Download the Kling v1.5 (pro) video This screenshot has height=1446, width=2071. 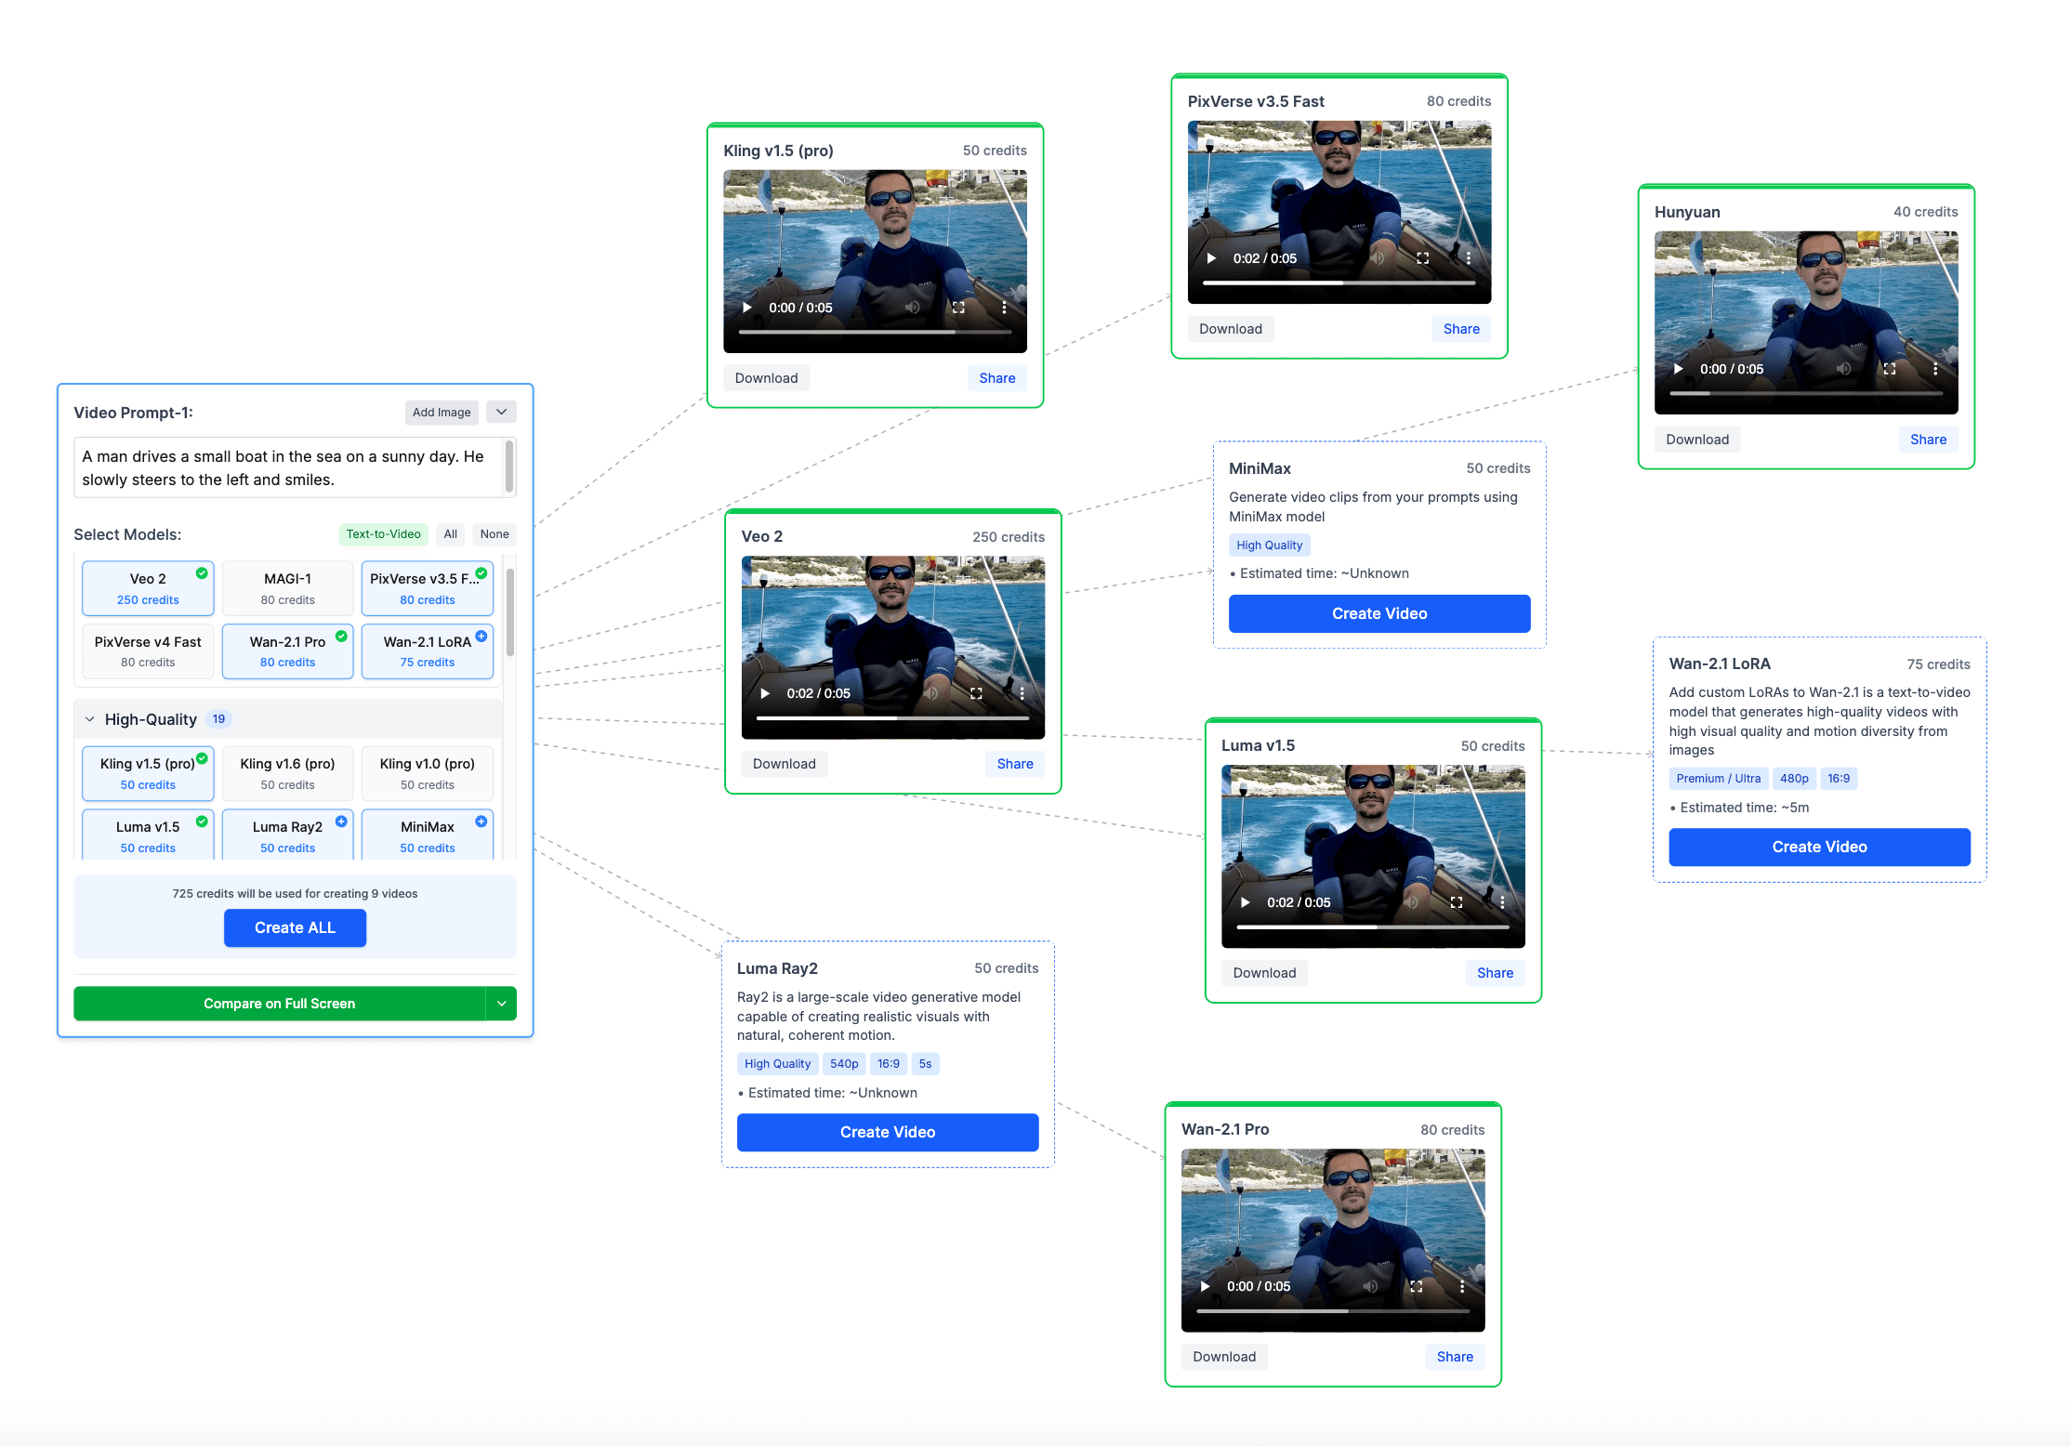(x=767, y=378)
